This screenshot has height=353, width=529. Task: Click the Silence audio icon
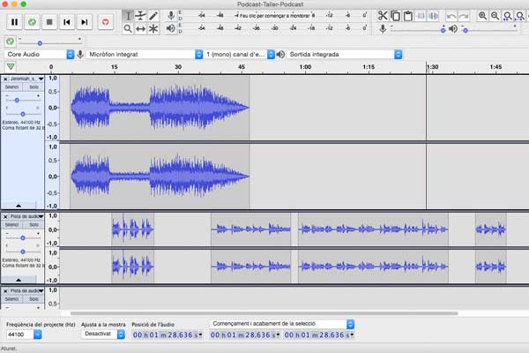[433, 16]
